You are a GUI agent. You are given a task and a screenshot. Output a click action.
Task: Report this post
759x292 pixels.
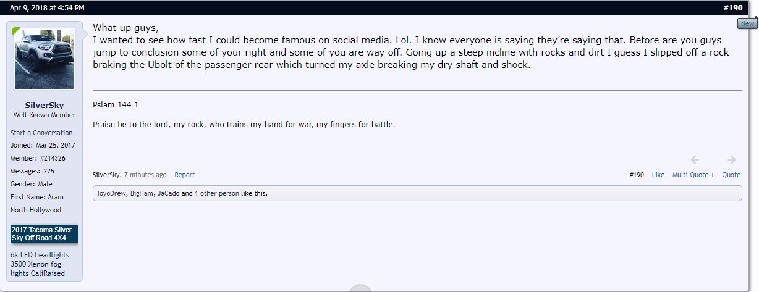184,175
